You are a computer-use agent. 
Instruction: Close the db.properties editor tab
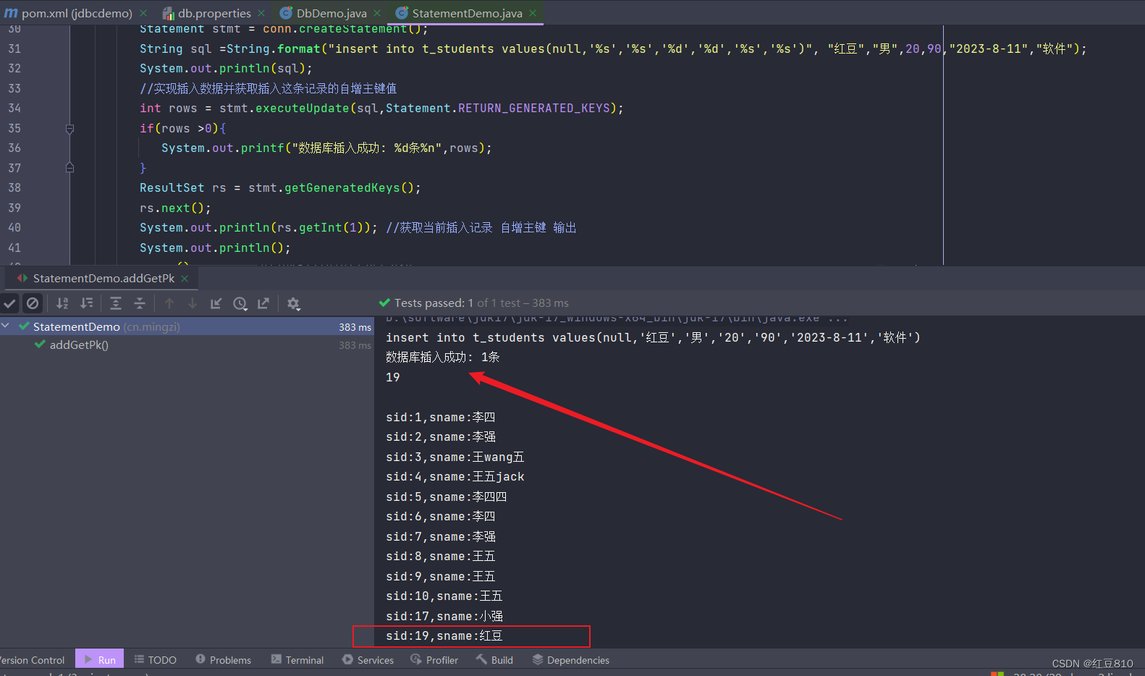pyautogui.click(x=261, y=13)
